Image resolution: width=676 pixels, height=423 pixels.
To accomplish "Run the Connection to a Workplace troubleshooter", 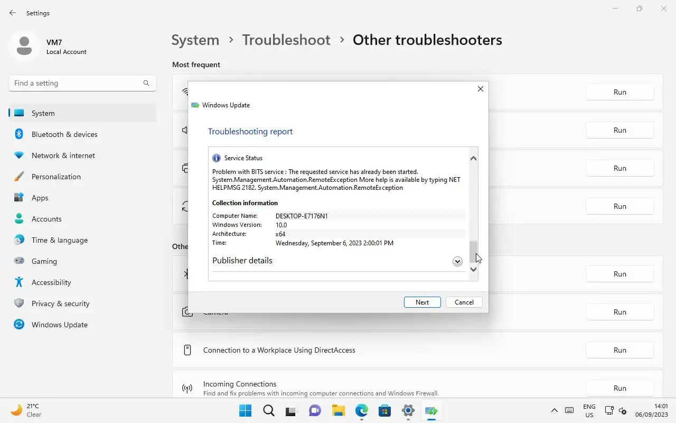I will [x=620, y=350].
